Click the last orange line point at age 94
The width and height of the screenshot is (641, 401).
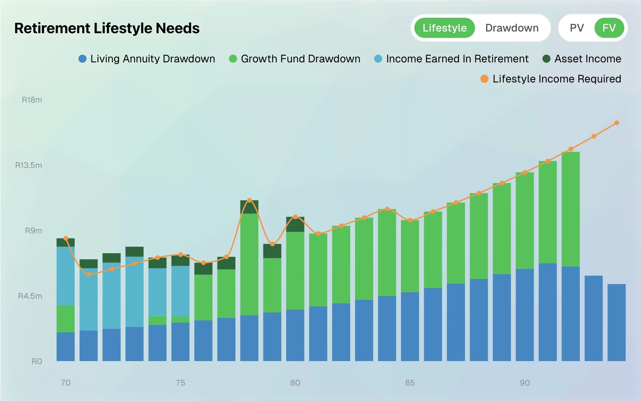(617, 123)
